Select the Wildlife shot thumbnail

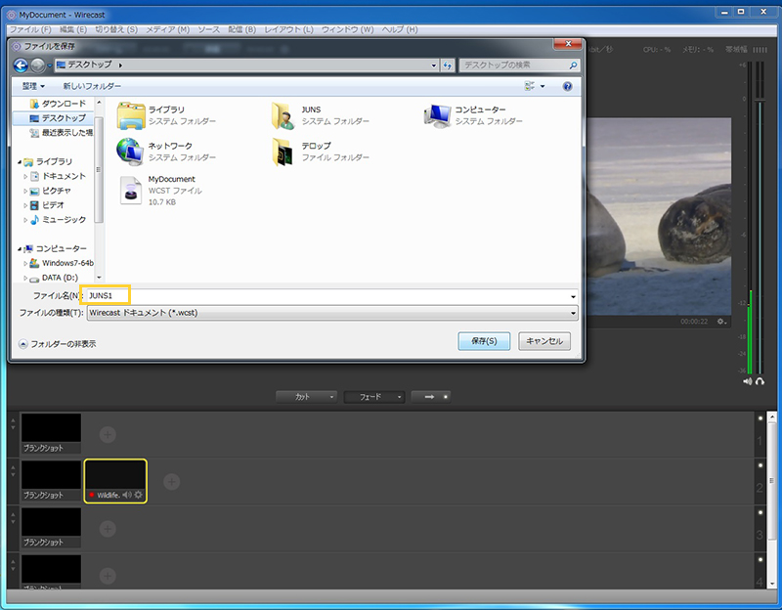[x=115, y=481]
